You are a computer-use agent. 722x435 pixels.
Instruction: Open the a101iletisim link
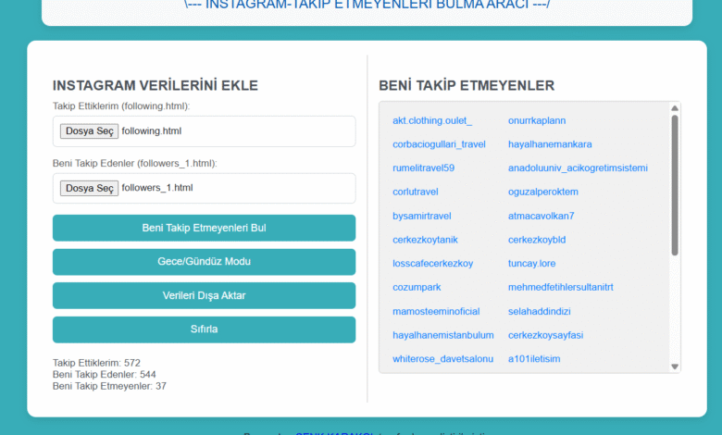click(x=534, y=358)
